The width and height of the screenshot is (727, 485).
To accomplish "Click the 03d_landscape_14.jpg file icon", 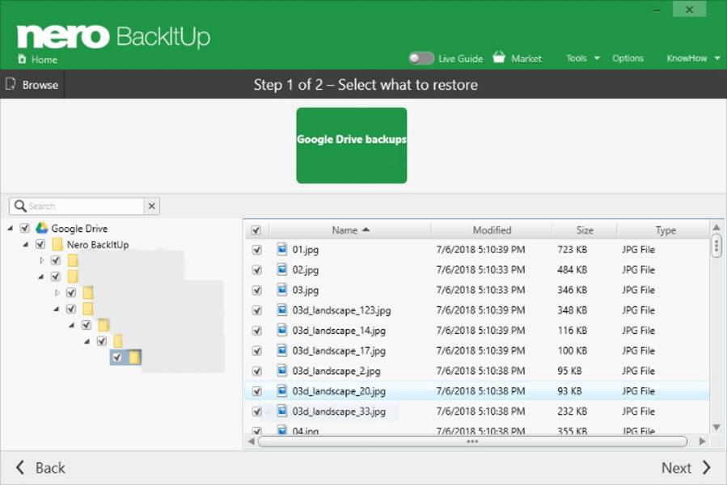I will 282,330.
